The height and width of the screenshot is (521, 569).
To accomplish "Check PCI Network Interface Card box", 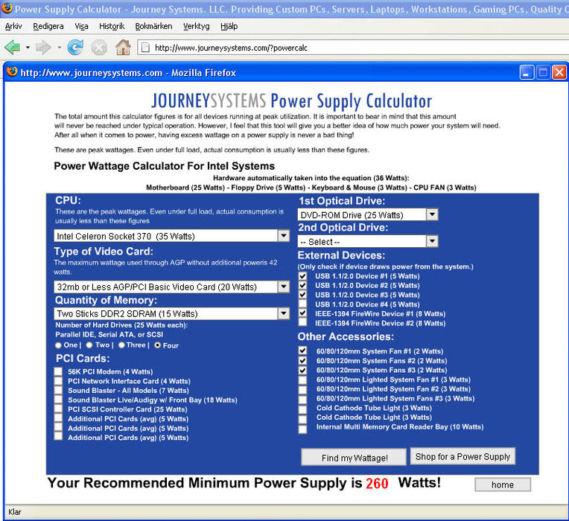I will (58, 380).
